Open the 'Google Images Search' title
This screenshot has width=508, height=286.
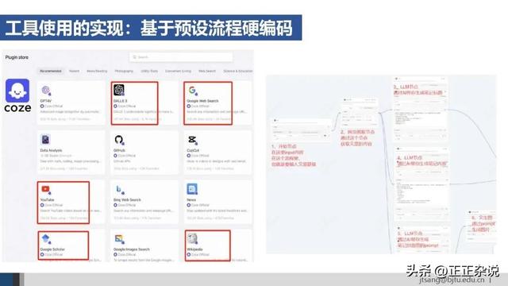click(x=132, y=249)
